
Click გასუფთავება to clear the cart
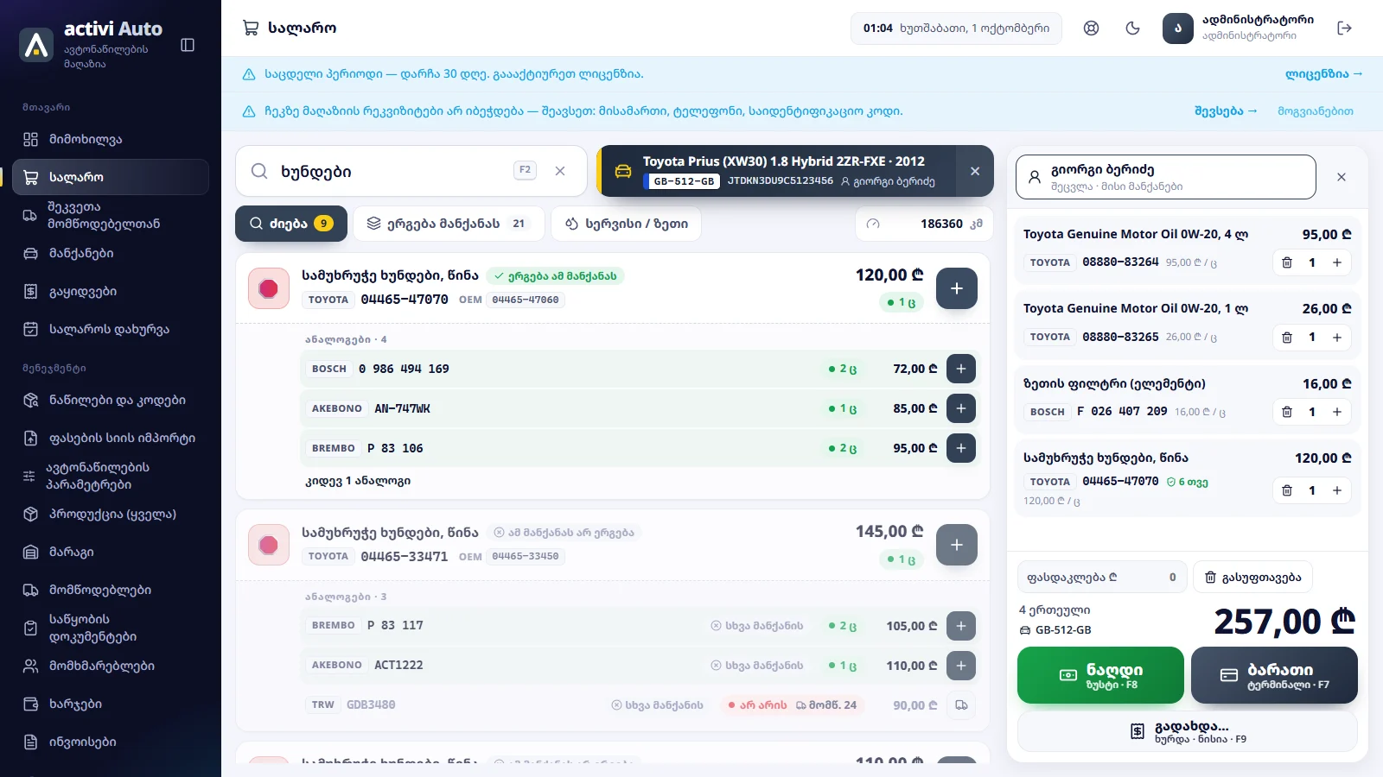[x=1252, y=577]
